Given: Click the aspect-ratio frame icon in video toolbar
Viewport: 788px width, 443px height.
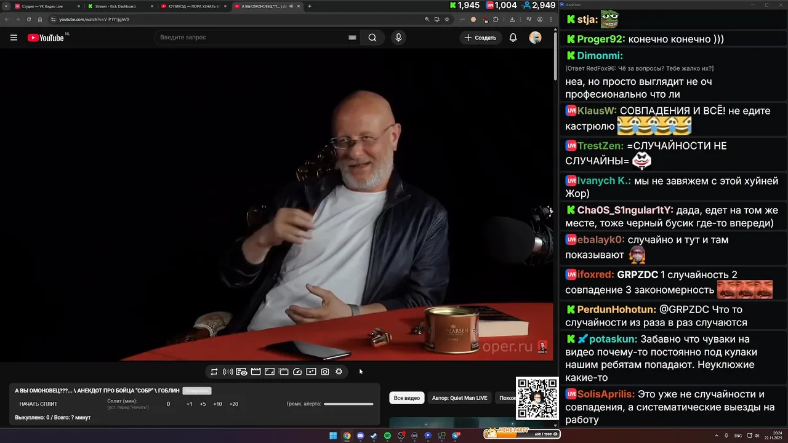Looking at the screenshot, I should (270, 372).
